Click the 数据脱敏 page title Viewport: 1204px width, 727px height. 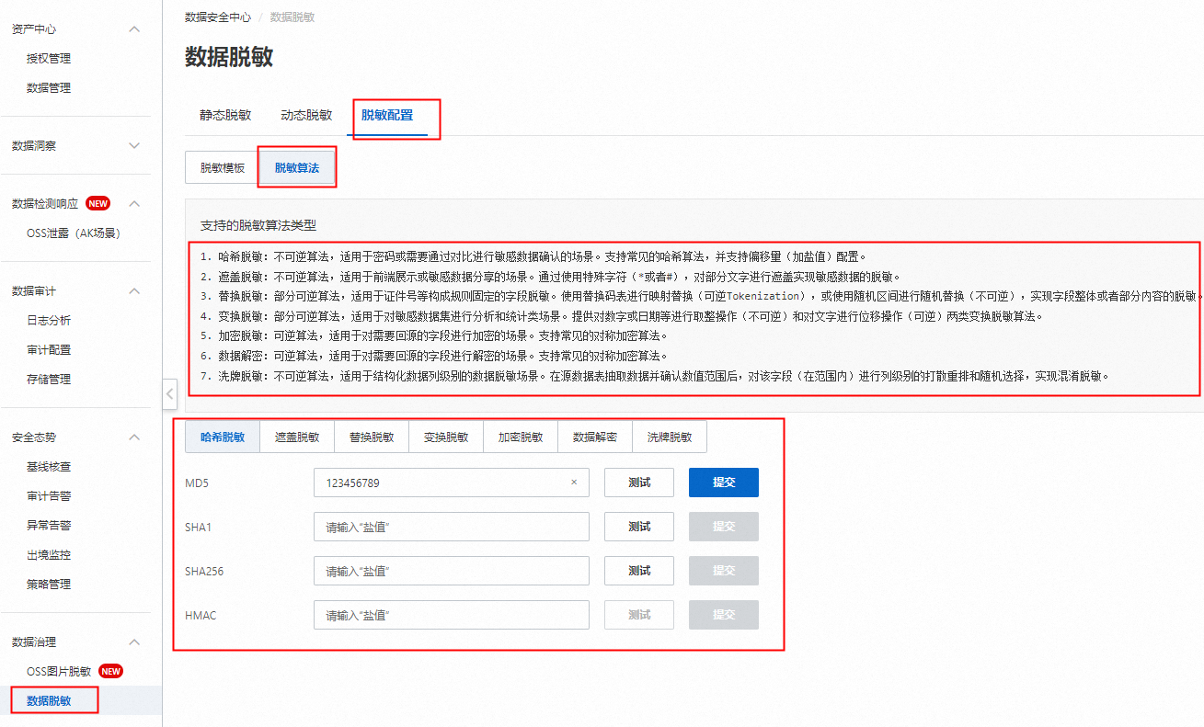click(x=229, y=57)
